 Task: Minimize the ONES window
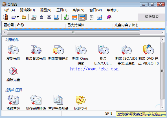[x=144, y=5]
